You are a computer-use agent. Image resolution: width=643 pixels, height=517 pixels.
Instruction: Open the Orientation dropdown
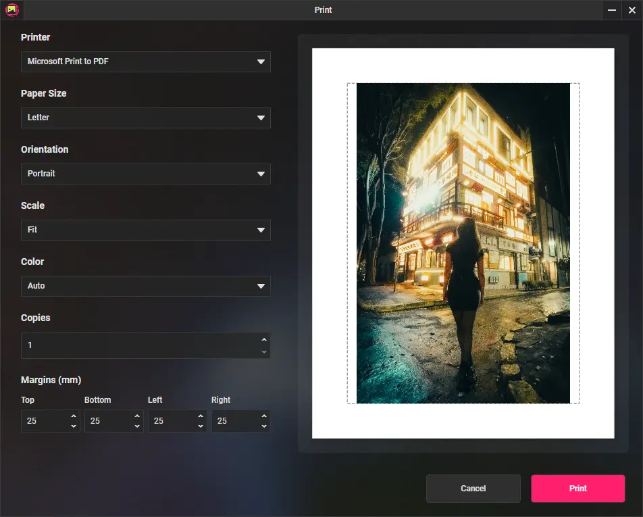145,174
